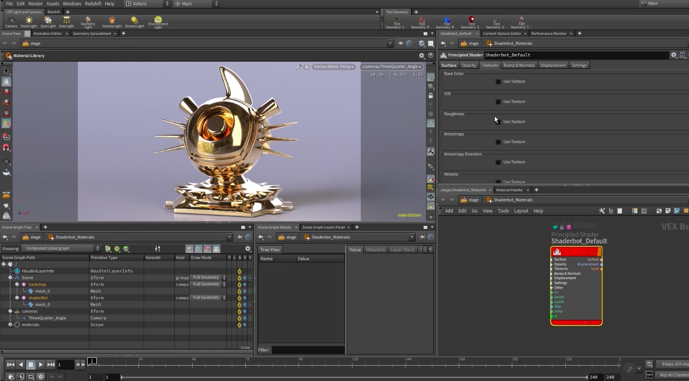689x381 pixels.
Task: Add a Volume Light from the shelf
Action: click(112, 22)
